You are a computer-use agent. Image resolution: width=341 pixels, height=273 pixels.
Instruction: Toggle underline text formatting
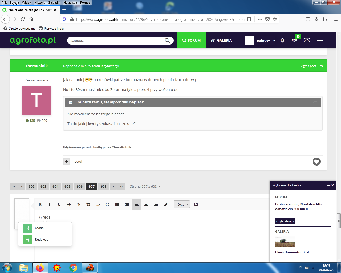[59, 204]
